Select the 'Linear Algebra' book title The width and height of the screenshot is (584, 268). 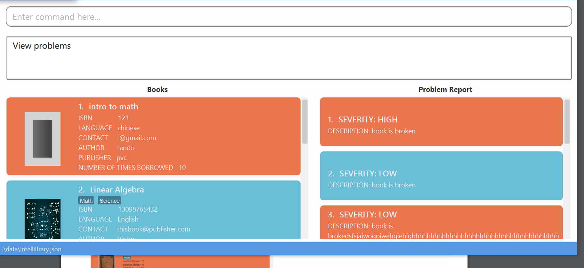[117, 190]
